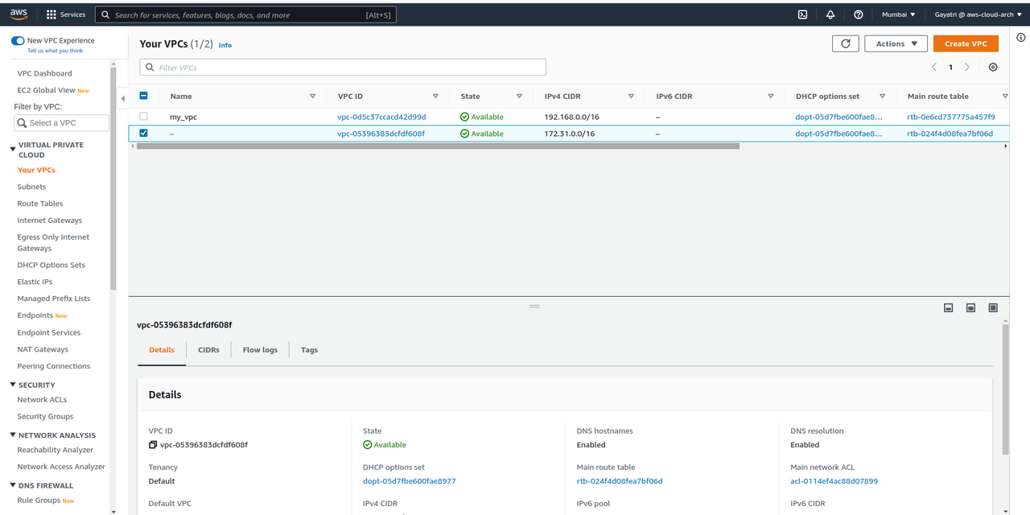Open the Gayatri account dropdown

978,14
